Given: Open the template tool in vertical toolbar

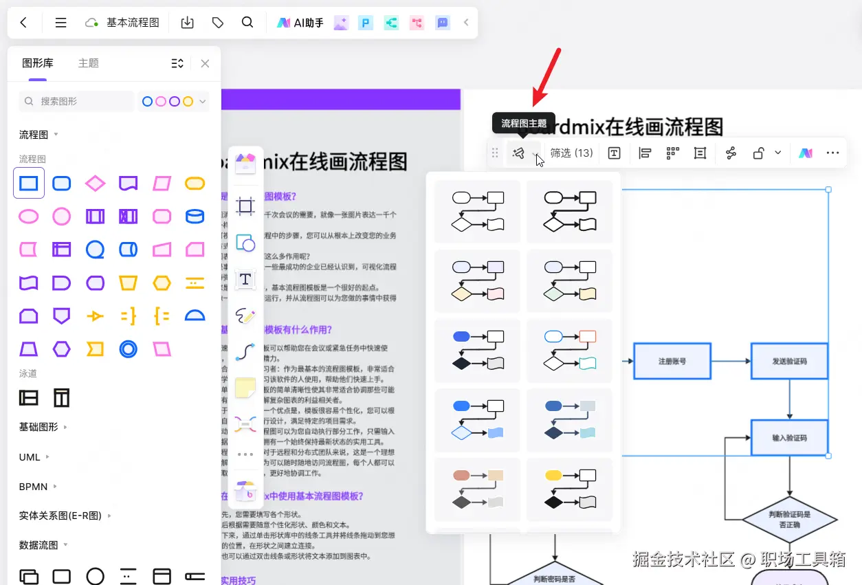Looking at the screenshot, I should 245,164.
